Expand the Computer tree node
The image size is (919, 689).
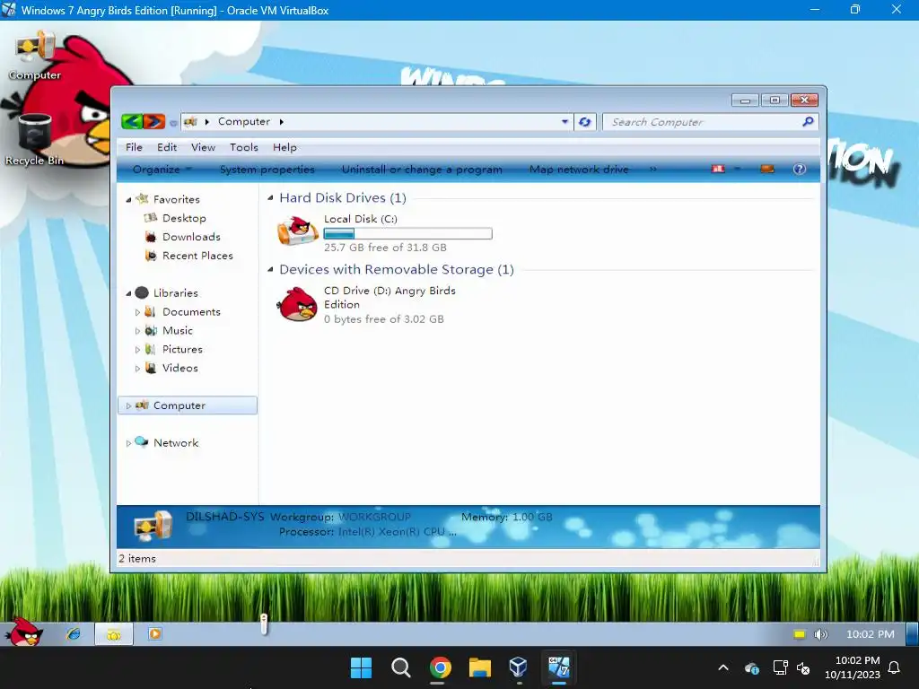128,406
